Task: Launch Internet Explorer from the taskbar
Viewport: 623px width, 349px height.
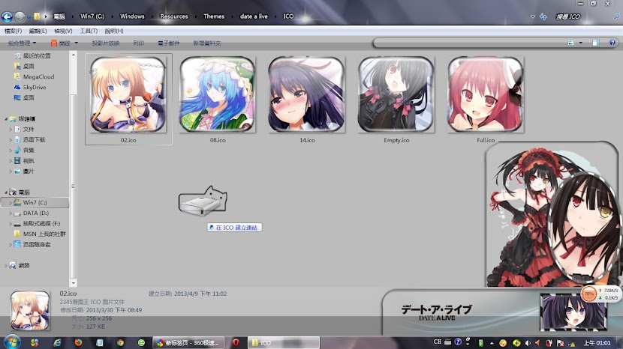Action: pos(58,343)
